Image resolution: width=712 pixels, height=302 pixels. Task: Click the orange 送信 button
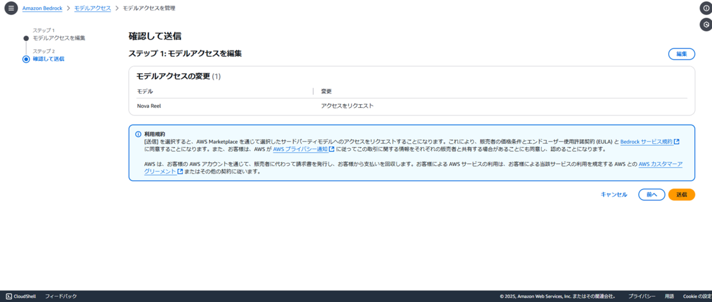[682, 194]
